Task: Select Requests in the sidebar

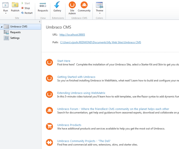Action: click(15, 32)
